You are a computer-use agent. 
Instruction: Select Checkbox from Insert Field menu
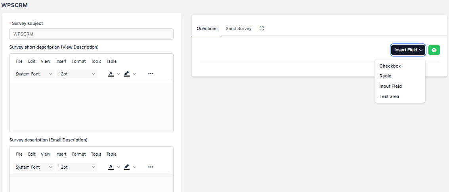click(x=390, y=66)
